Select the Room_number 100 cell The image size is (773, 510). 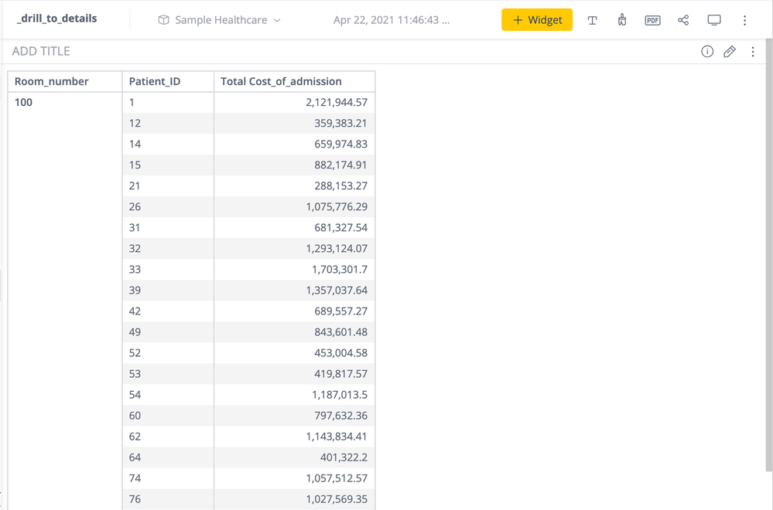click(24, 102)
